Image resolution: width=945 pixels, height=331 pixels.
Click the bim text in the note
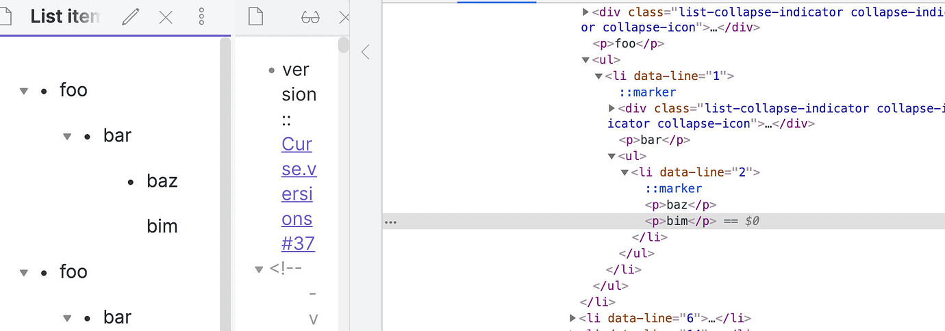click(x=162, y=226)
